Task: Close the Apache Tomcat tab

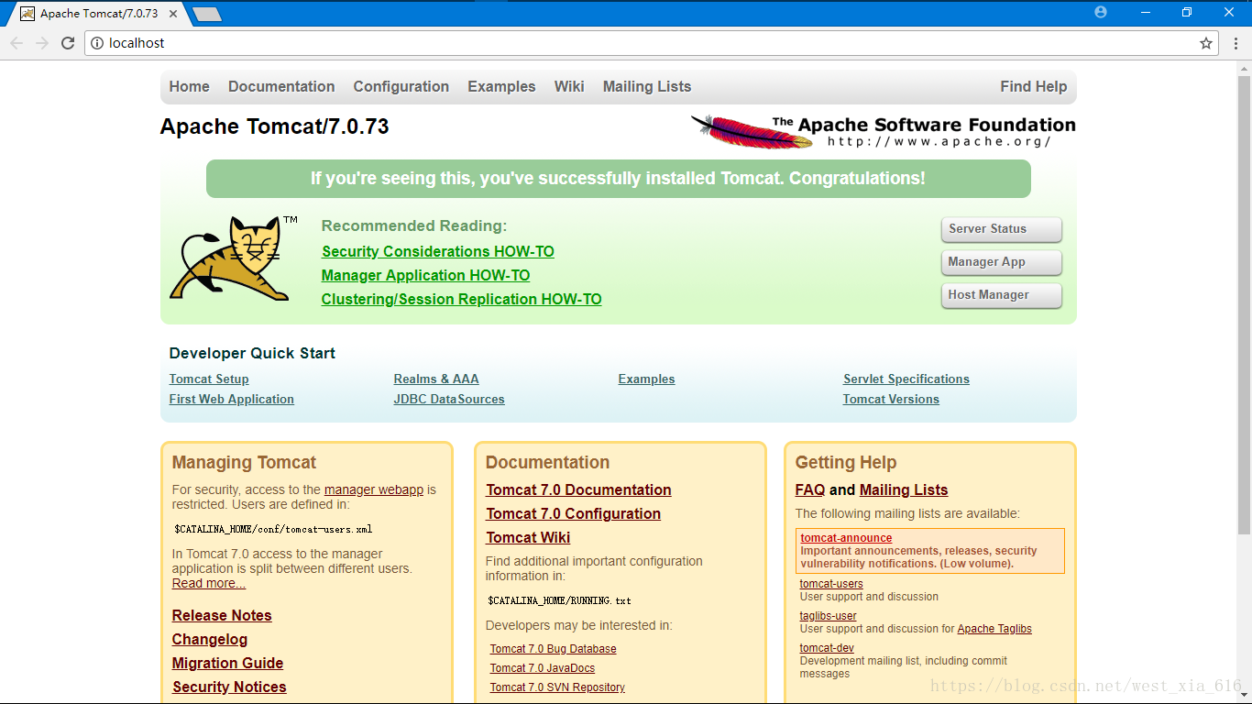Action: coord(175,14)
